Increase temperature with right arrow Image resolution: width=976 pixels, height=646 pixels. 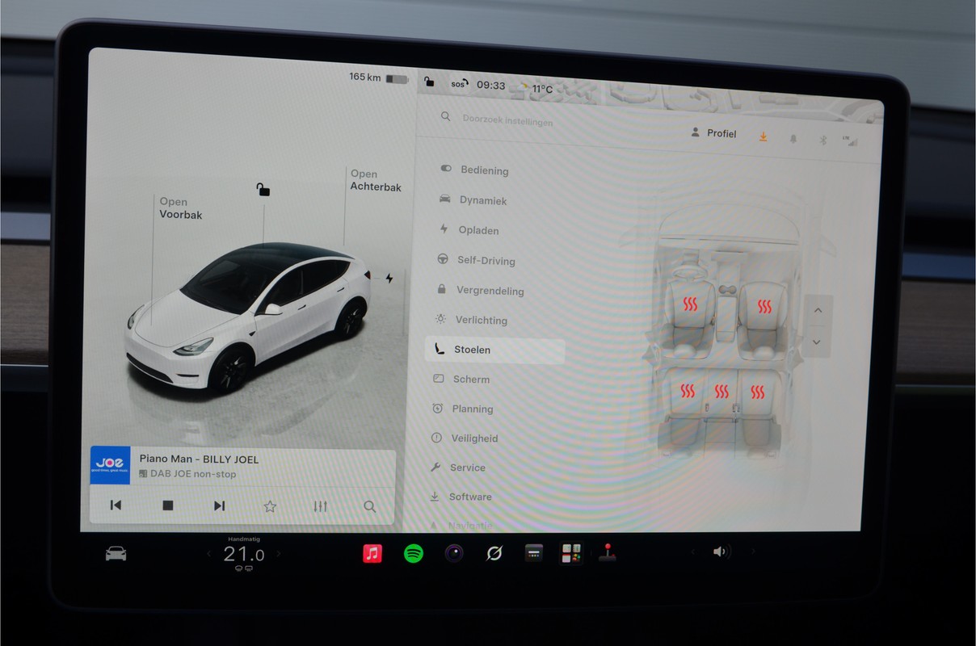279,554
